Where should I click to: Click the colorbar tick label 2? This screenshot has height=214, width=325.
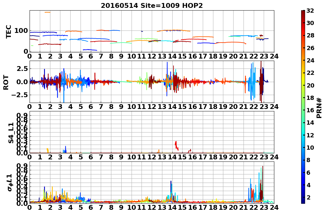pyautogui.click(x=308, y=197)
